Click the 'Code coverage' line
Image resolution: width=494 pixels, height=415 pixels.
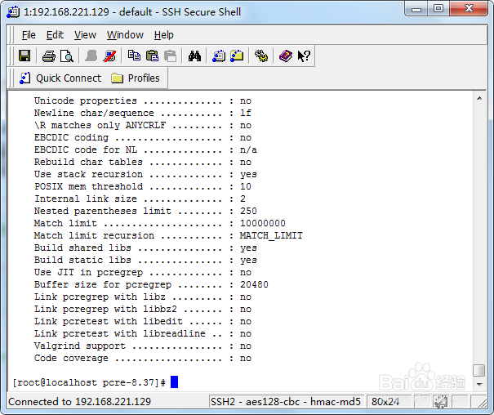(x=143, y=359)
